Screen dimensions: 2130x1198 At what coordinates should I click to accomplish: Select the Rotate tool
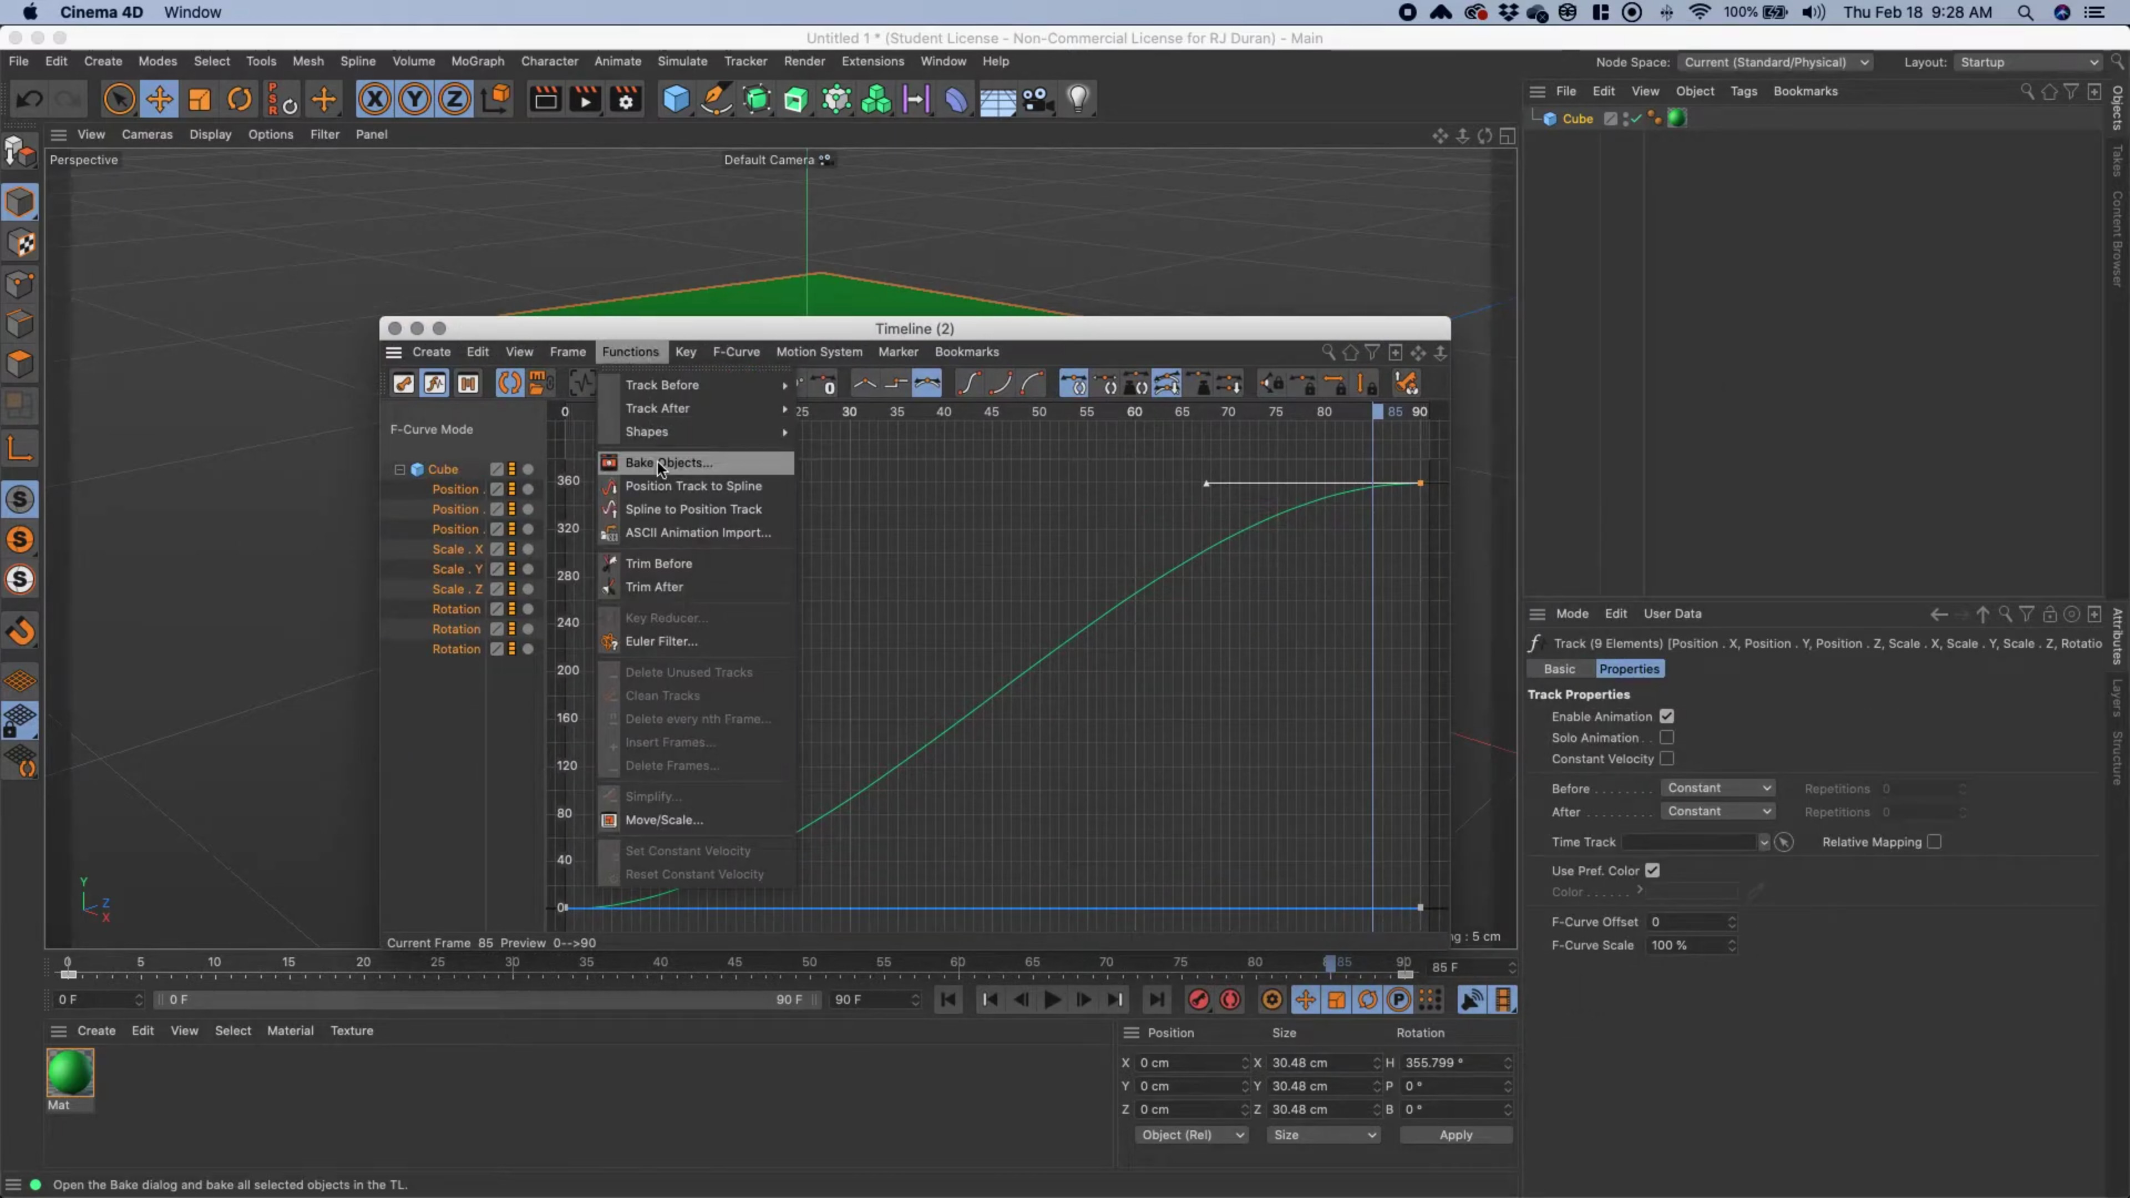[x=240, y=100]
